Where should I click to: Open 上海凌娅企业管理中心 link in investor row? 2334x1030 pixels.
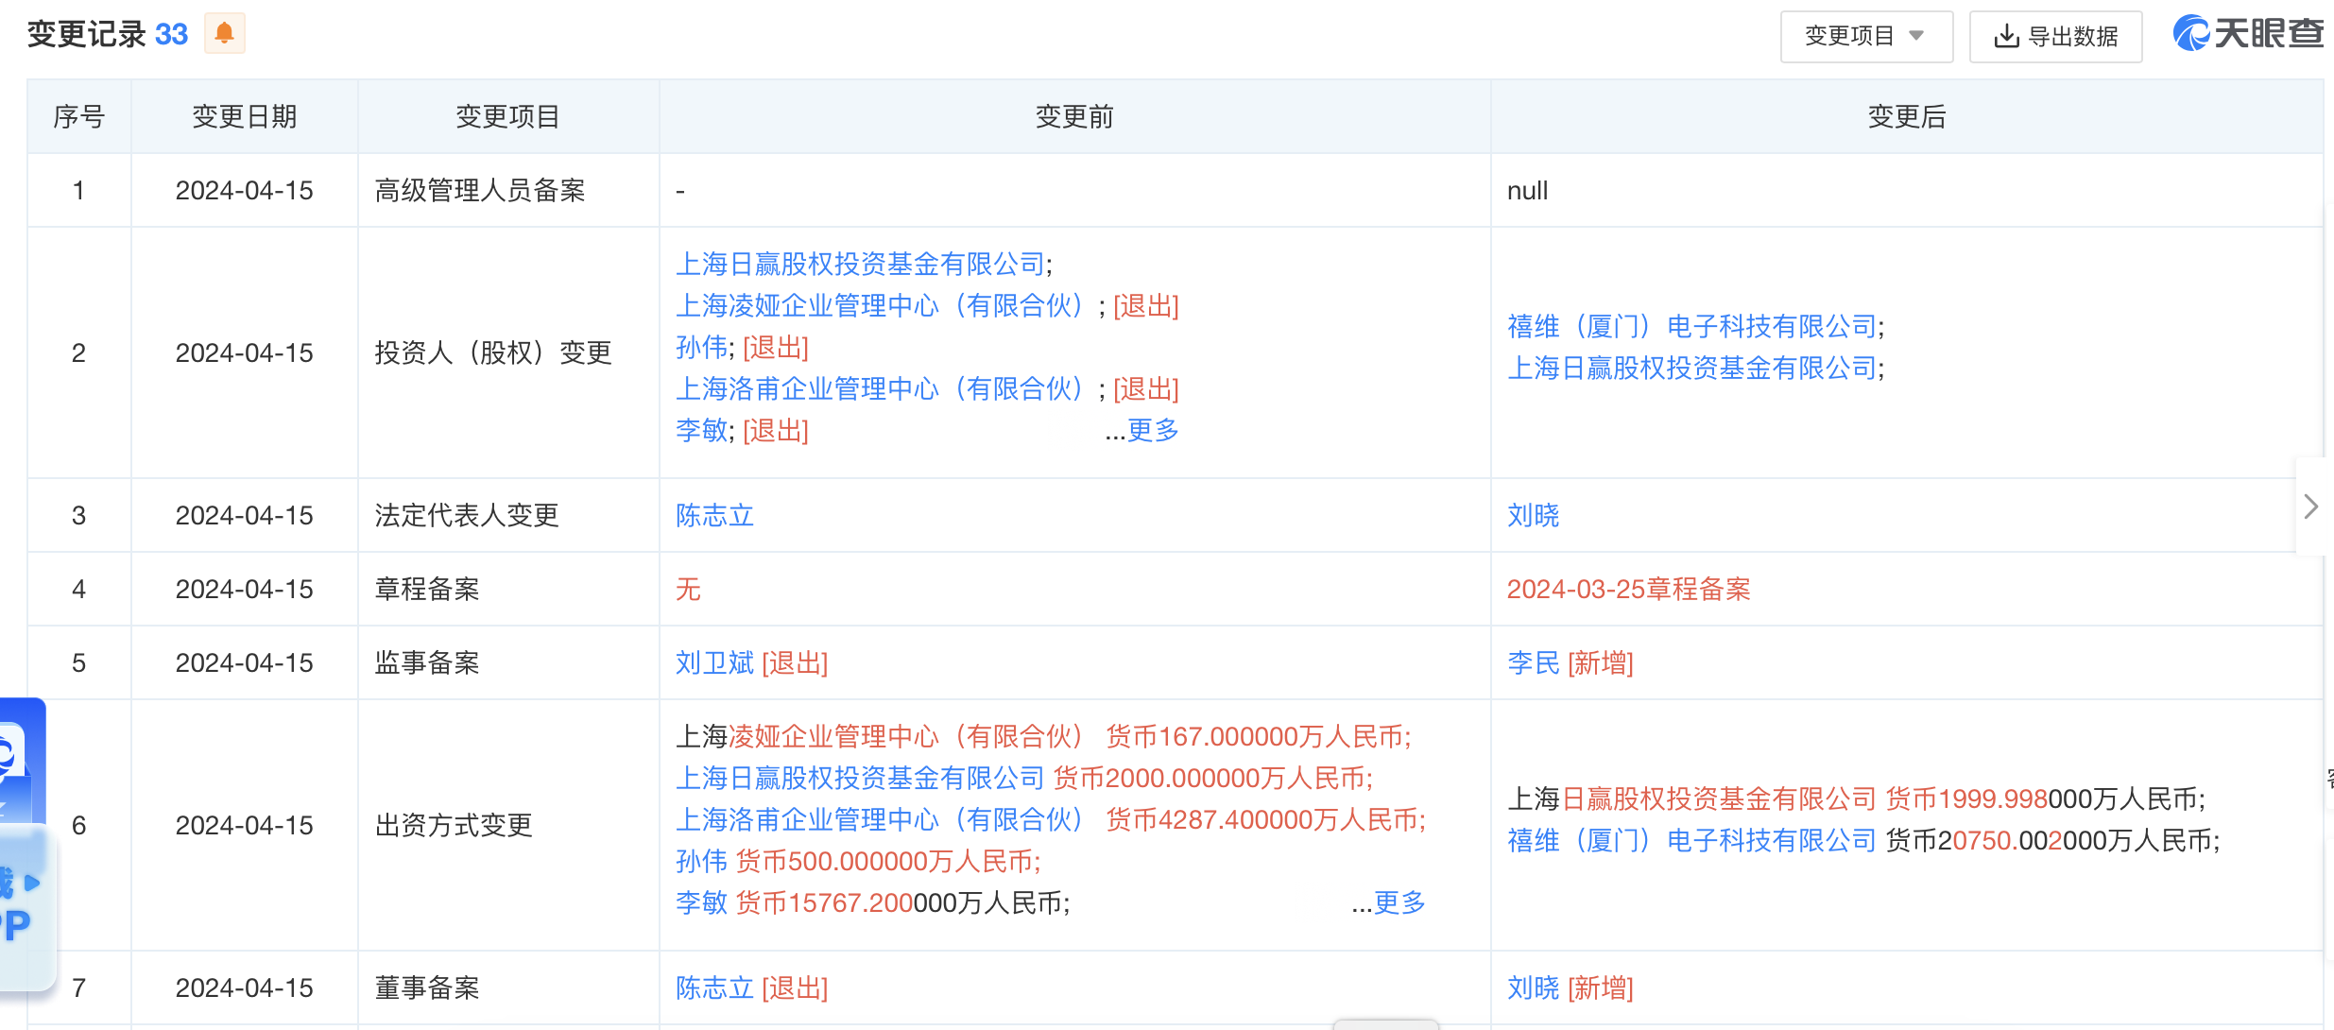pyautogui.click(x=879, y=306)
